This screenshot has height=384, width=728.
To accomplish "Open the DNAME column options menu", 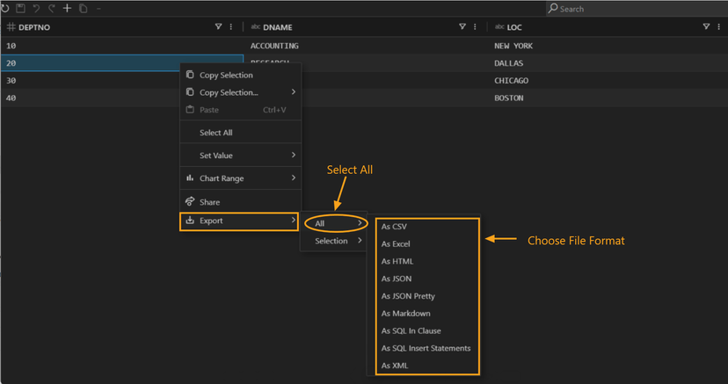I will click(x=475, y=27).
